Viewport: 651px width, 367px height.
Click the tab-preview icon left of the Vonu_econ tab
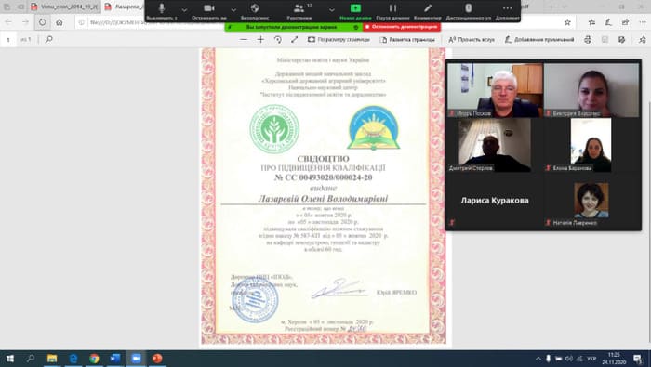pyautogui.click(x=7, y=7)
